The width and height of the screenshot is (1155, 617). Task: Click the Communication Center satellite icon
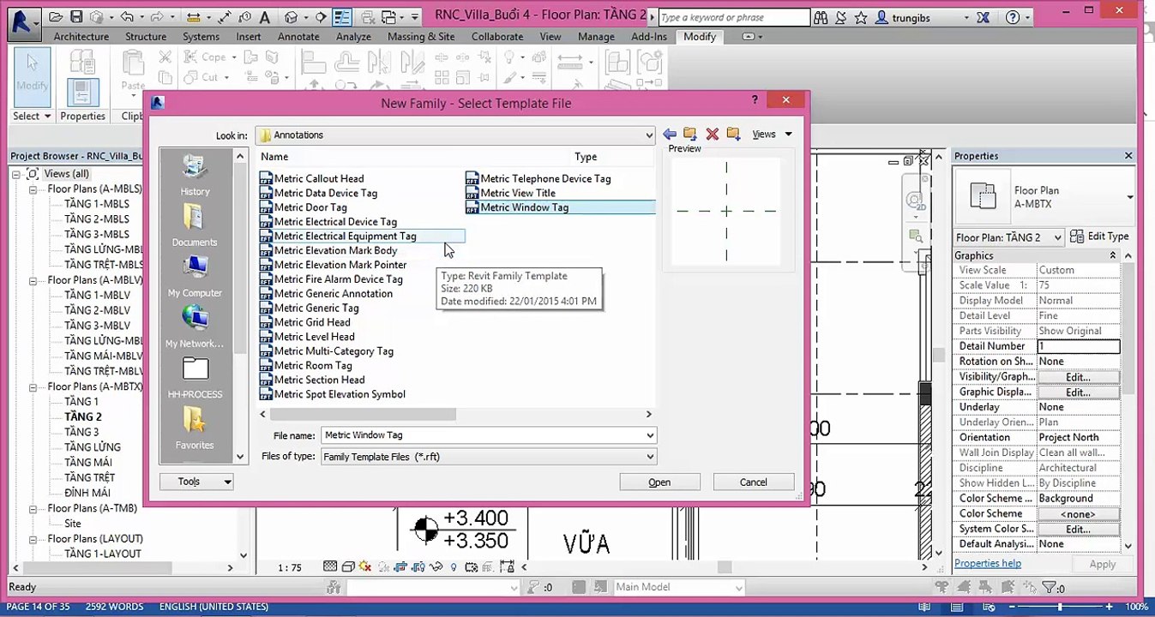(840, 17)
